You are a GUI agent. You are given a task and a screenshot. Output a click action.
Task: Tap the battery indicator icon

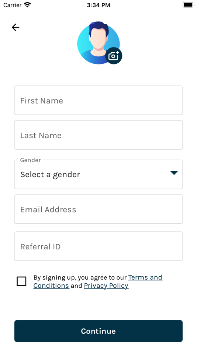click(x=188, y=5)
